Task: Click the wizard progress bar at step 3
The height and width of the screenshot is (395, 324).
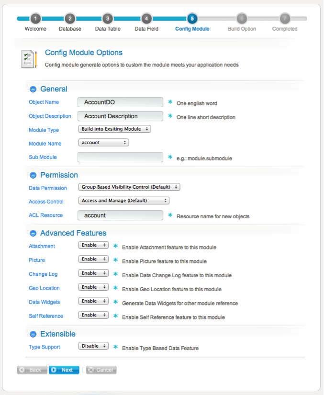Action: tap(108, 19)
